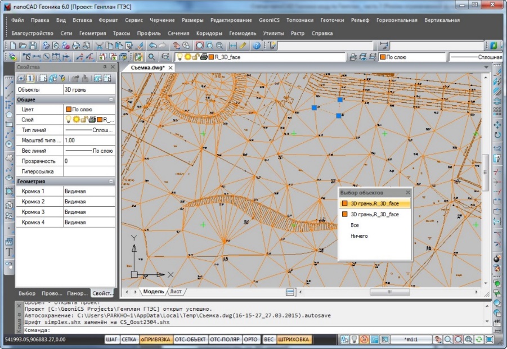Toggle ШАГ snap mode in status bar

tap(111, 339)
